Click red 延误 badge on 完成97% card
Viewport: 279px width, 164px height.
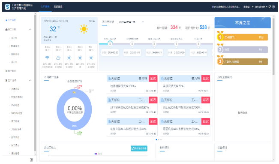point(153,100)
